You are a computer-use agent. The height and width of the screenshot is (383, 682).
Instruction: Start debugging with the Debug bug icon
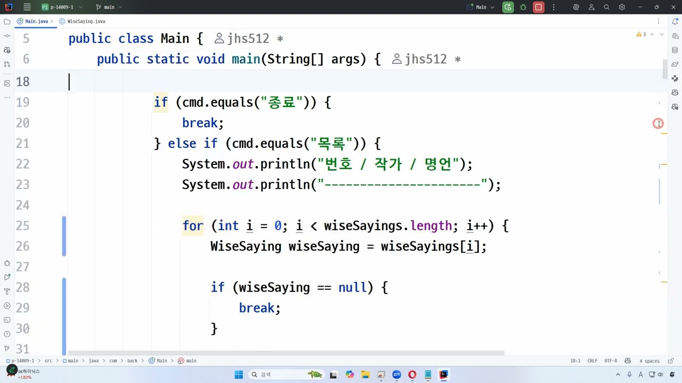pyautogui.click(x=523, y=7)
